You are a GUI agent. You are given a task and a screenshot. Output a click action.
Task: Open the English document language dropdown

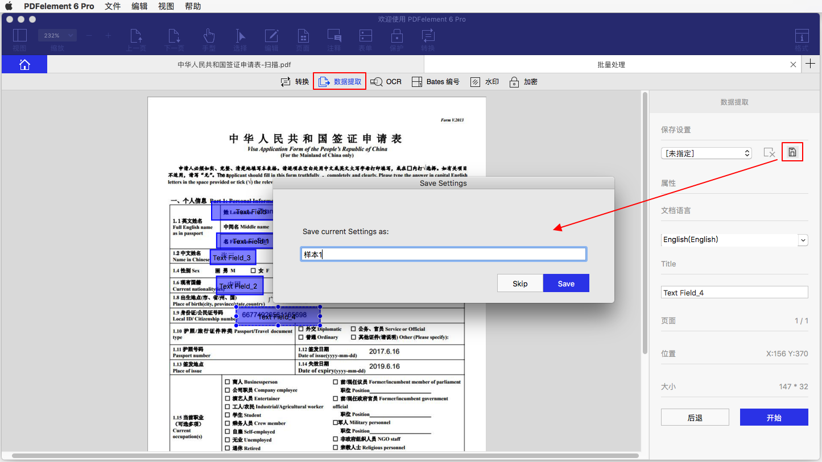click(x=734, y=240)
